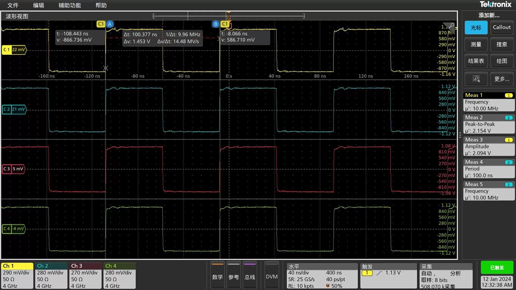Open the 文件 menu

click(13, 6)
